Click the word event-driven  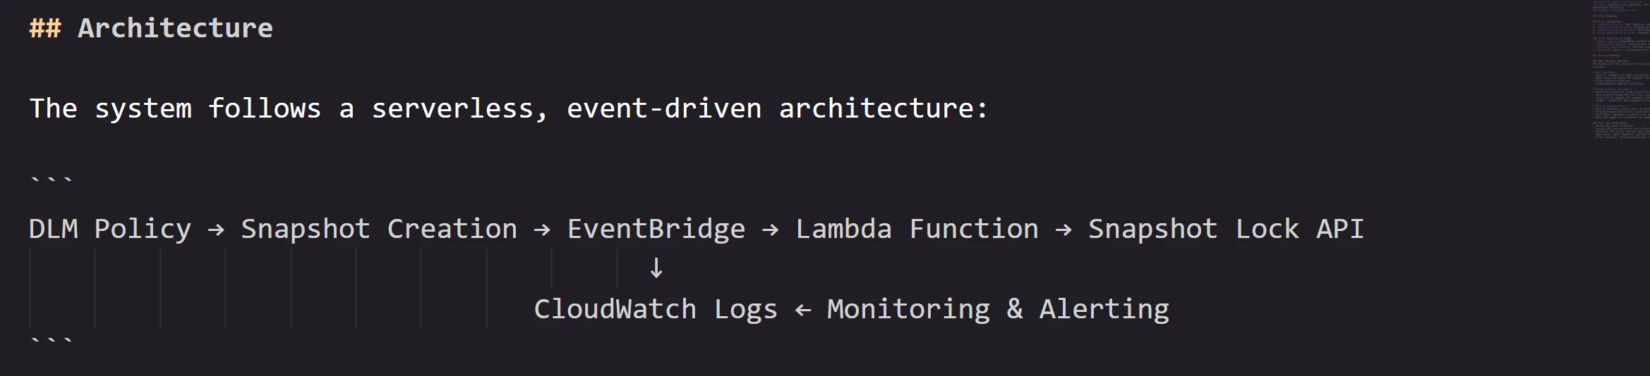(664, 108)
